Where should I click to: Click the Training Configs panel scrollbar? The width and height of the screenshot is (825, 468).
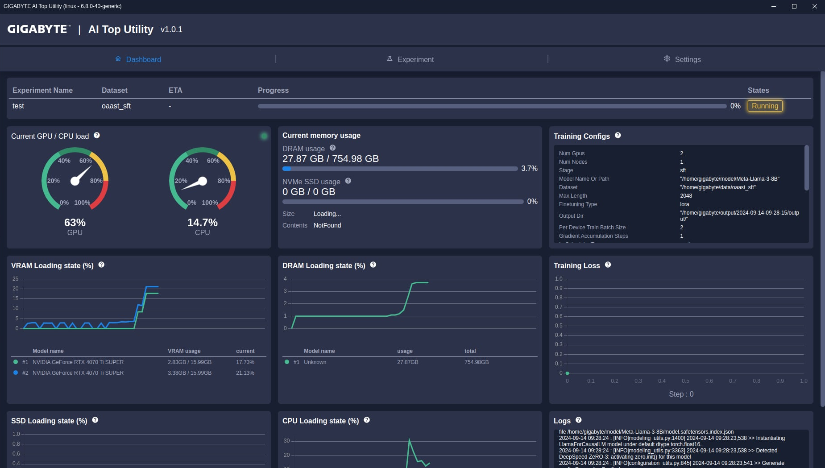[807, 168]
